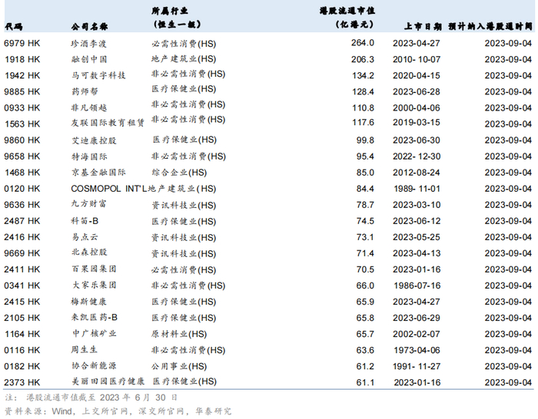538x419 pixels.
Task: Click company name 京基金融国际
Action: pos(98,172)
